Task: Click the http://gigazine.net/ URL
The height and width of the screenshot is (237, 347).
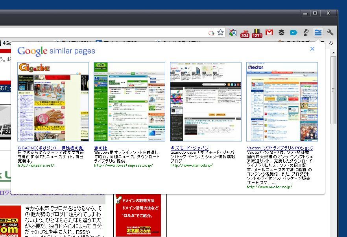Action: coord(36,165)
